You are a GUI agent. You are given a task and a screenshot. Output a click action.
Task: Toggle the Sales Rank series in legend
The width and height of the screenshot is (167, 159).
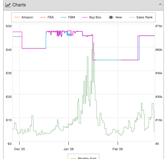pos(141,17)
